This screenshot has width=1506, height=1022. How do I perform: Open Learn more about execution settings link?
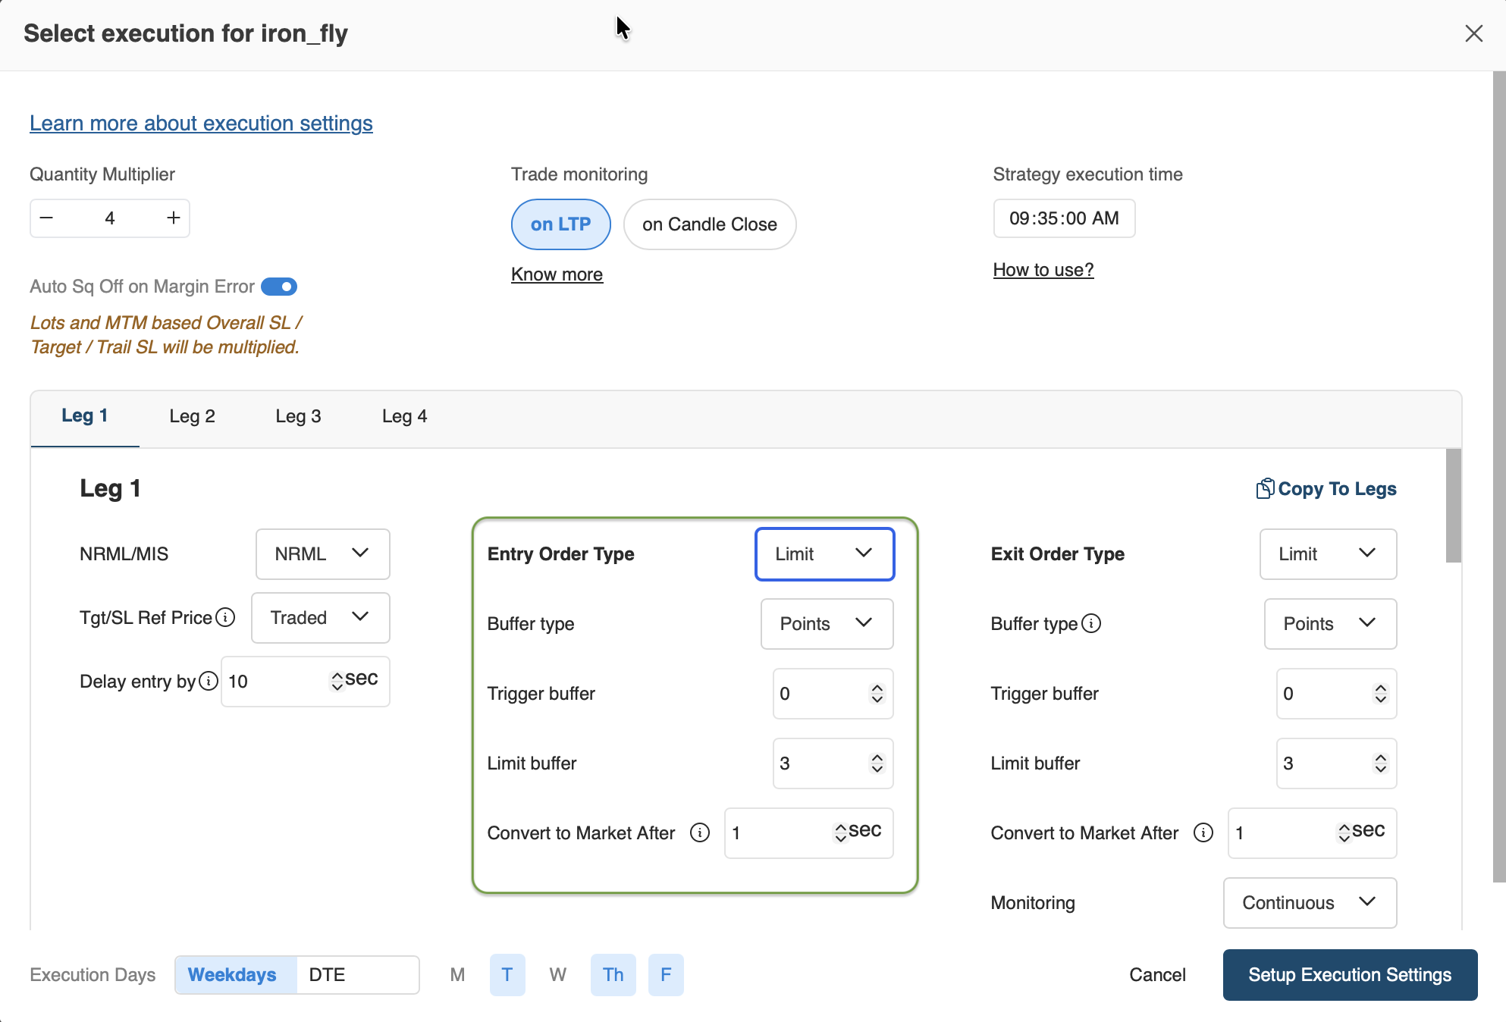tap(201, 123)
